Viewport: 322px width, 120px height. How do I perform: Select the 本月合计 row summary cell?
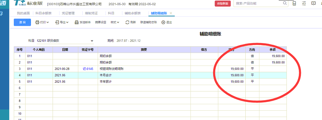(x=144, y=75)
